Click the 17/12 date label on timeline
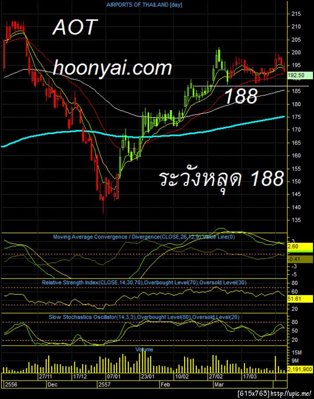 coord(80,376)
